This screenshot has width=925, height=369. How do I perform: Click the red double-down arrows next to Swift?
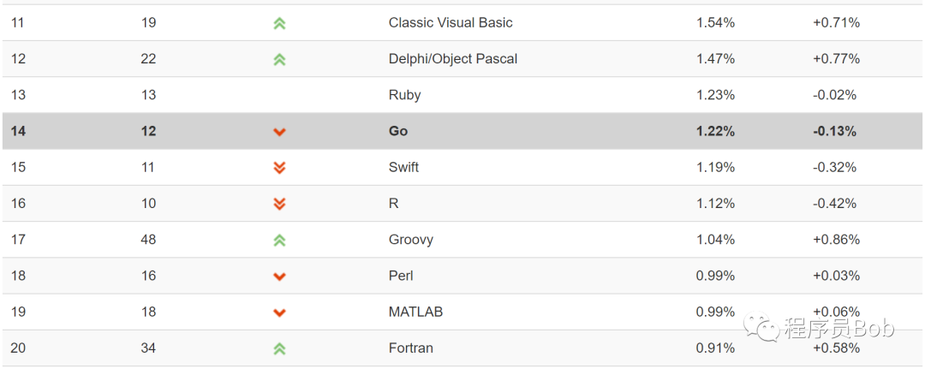[279, 168]
